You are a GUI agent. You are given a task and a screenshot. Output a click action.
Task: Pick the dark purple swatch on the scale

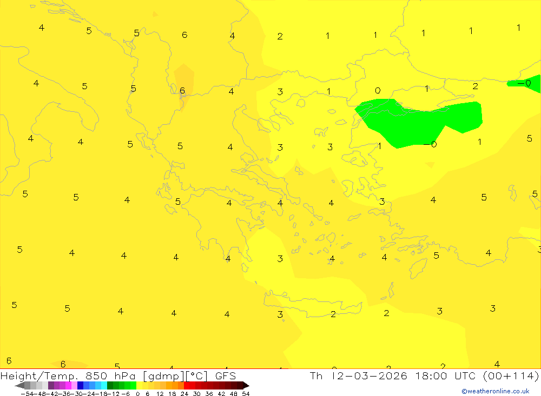tap(51, 386)
